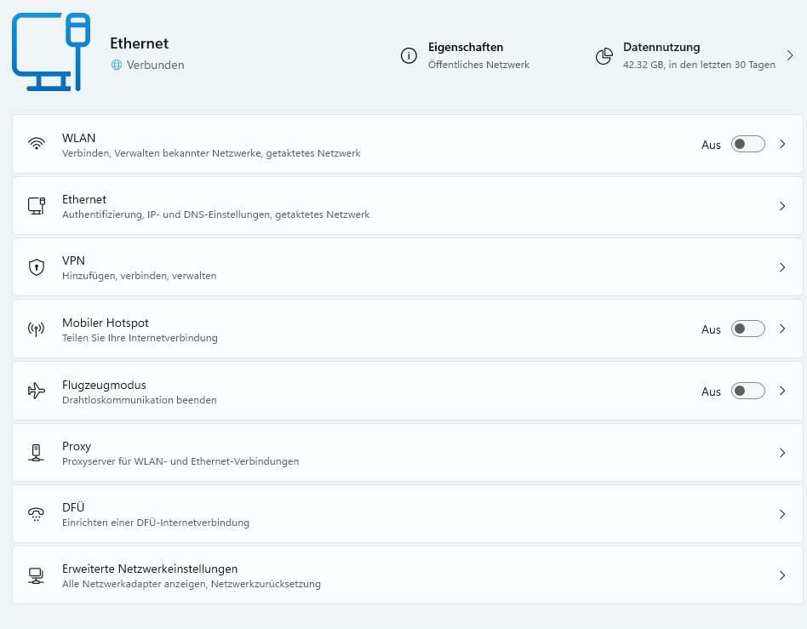Open the Datennutzung chevron arrow

[790, 56]
